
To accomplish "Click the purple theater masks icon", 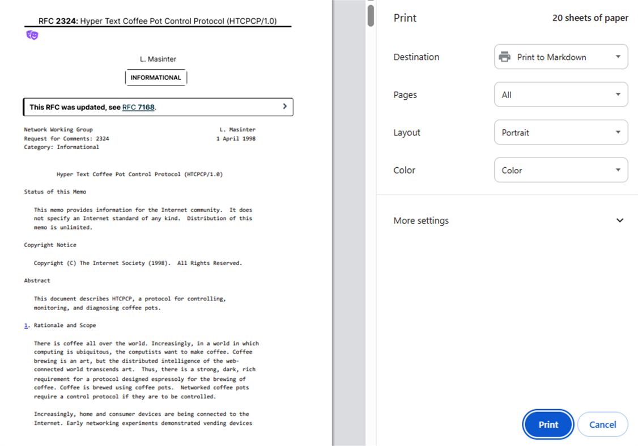I will click(32, 35).
